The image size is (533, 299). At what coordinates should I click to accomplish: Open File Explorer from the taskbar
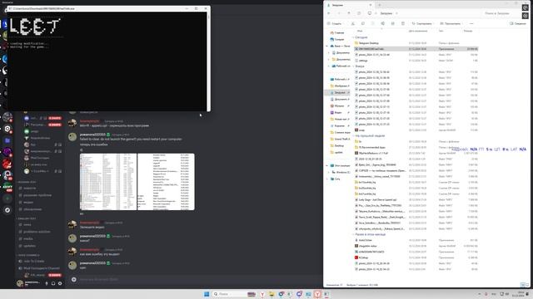271,294
